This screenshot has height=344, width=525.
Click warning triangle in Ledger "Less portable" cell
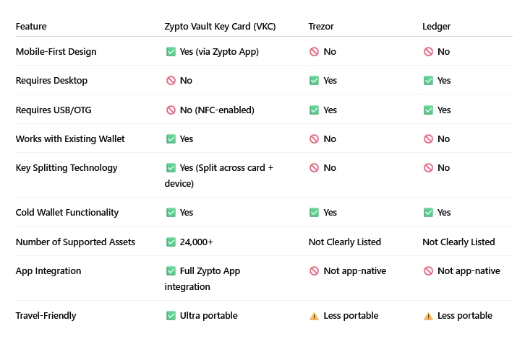[428, 316]
